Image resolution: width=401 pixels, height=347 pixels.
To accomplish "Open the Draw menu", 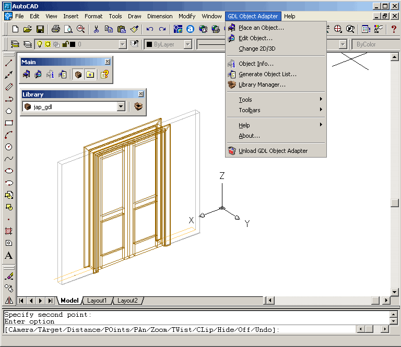I will pos(135,16).
